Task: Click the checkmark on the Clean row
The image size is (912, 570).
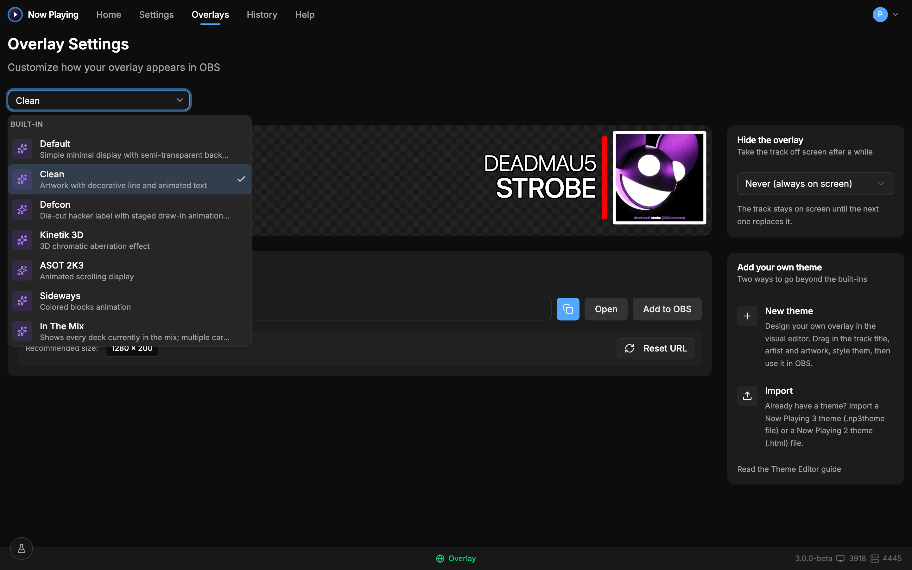Action: (241, 179)
